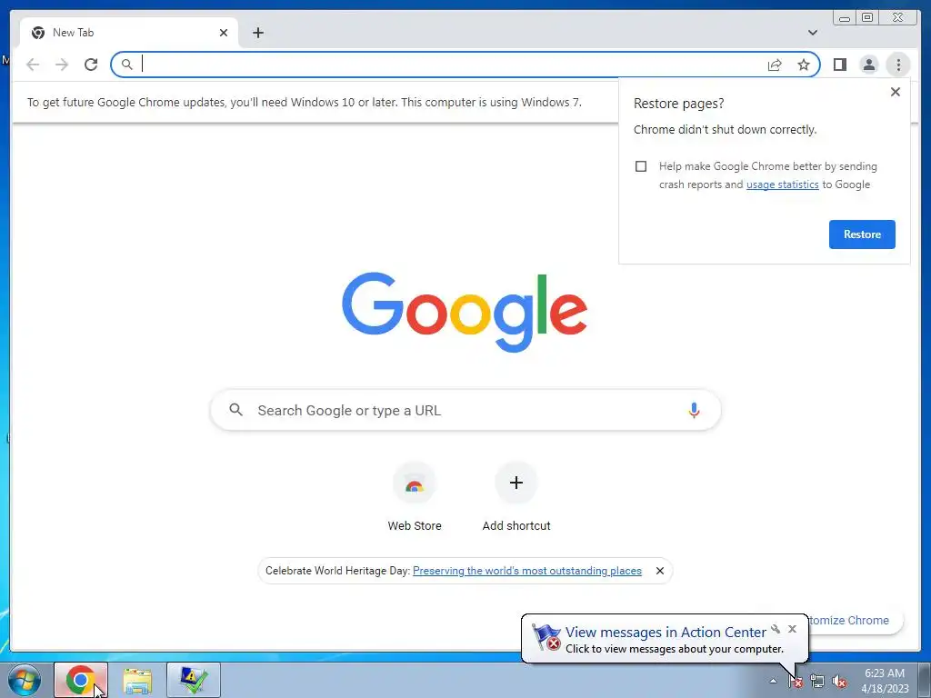Click the Add shortcut tile
The image size is (931, 698).
[x=516, y=497]
